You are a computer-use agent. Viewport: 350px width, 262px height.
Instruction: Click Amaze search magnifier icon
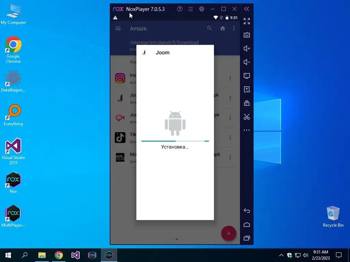(x=210, y=28)
